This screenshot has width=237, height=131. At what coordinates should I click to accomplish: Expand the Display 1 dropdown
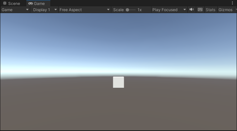(x=45, y=9)
